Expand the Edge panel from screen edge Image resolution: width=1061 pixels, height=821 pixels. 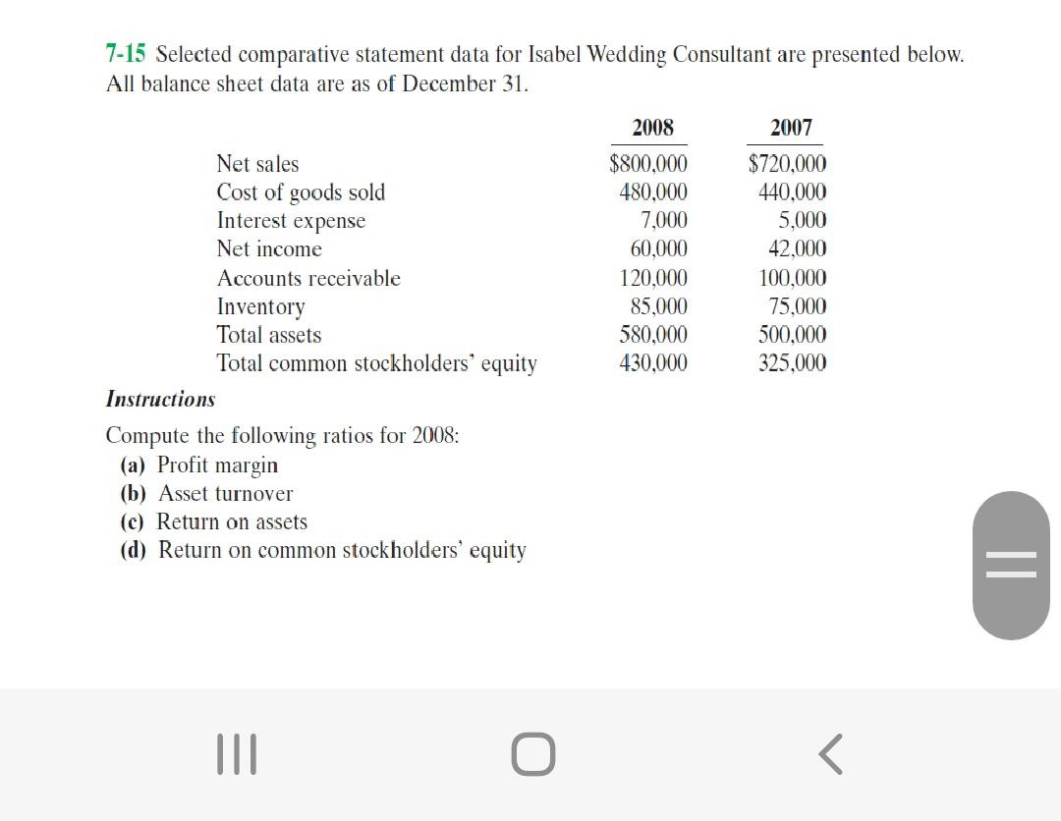click(x=1011, y=566)
